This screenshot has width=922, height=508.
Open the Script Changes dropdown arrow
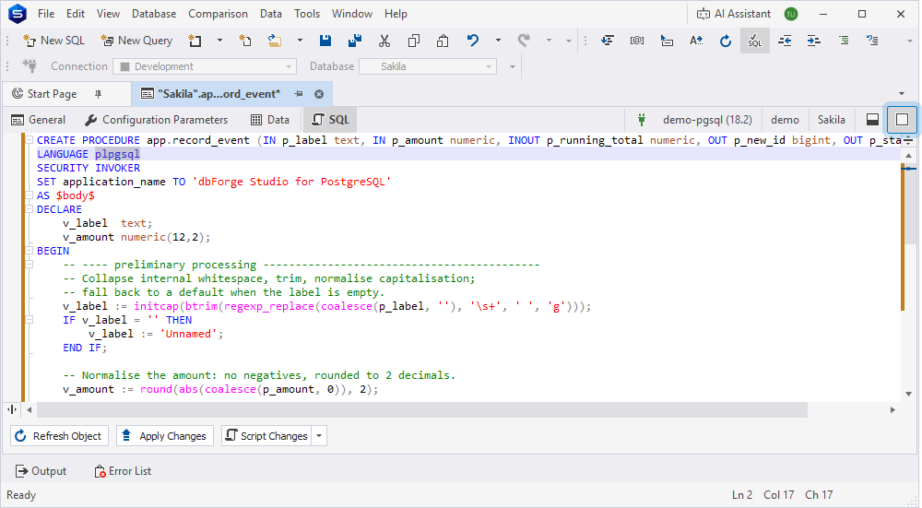coord(319,436)
